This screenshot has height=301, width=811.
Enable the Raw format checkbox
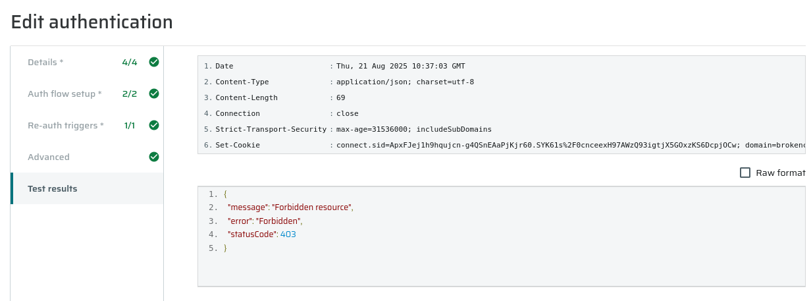tap(745, 173)
